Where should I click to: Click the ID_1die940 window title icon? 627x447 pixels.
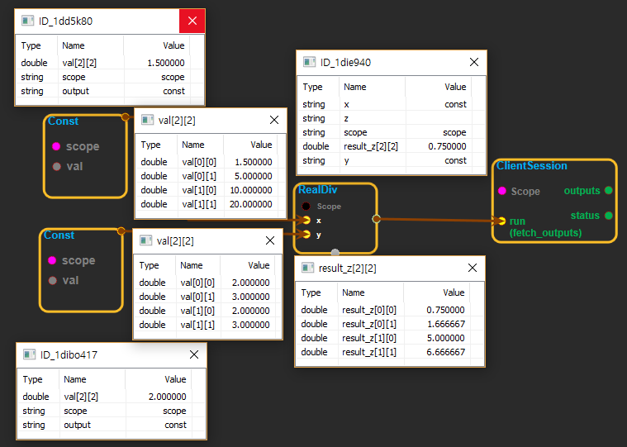coord(309,62)
